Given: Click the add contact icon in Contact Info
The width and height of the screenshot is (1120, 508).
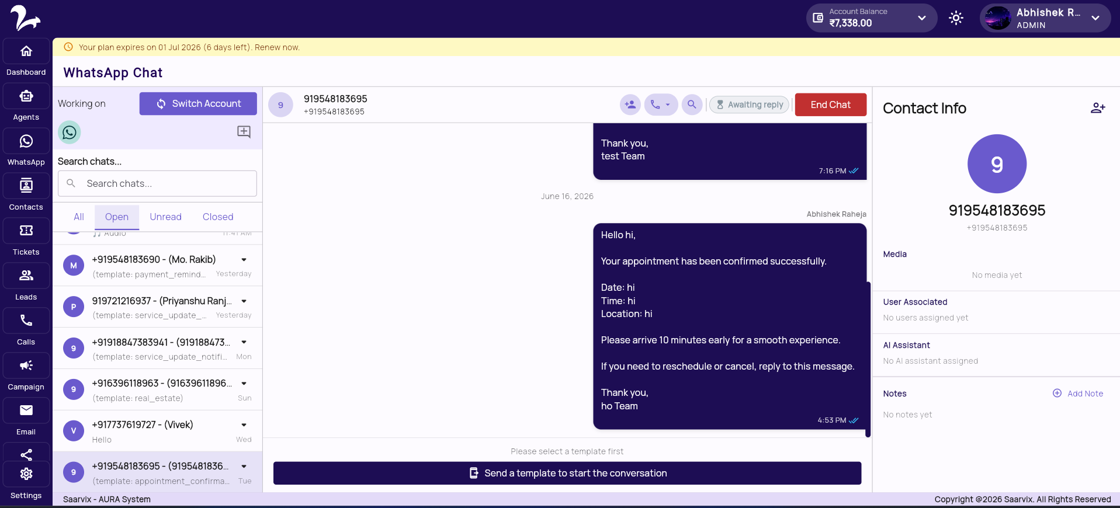Looking at the screenshot, I should [x=1098, y=108].
